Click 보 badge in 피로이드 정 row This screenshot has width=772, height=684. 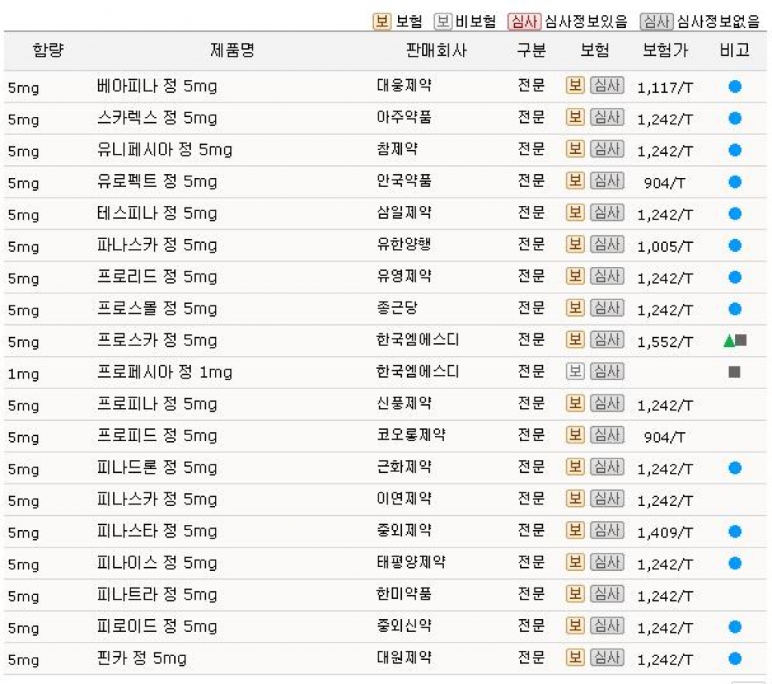[x=574, y=626]
